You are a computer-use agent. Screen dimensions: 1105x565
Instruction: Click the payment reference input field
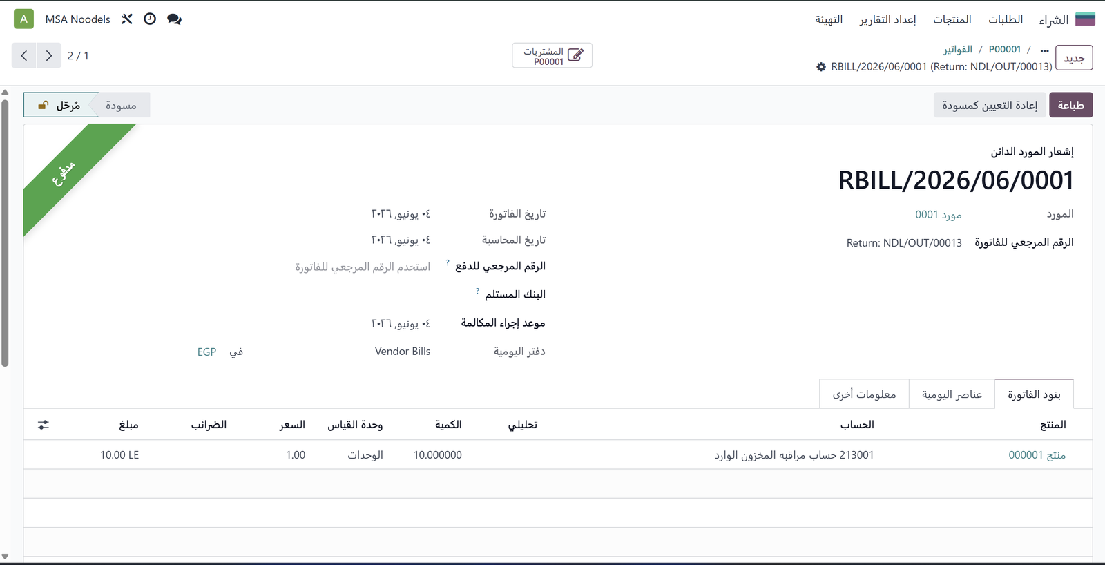click(x=363, y=267)
